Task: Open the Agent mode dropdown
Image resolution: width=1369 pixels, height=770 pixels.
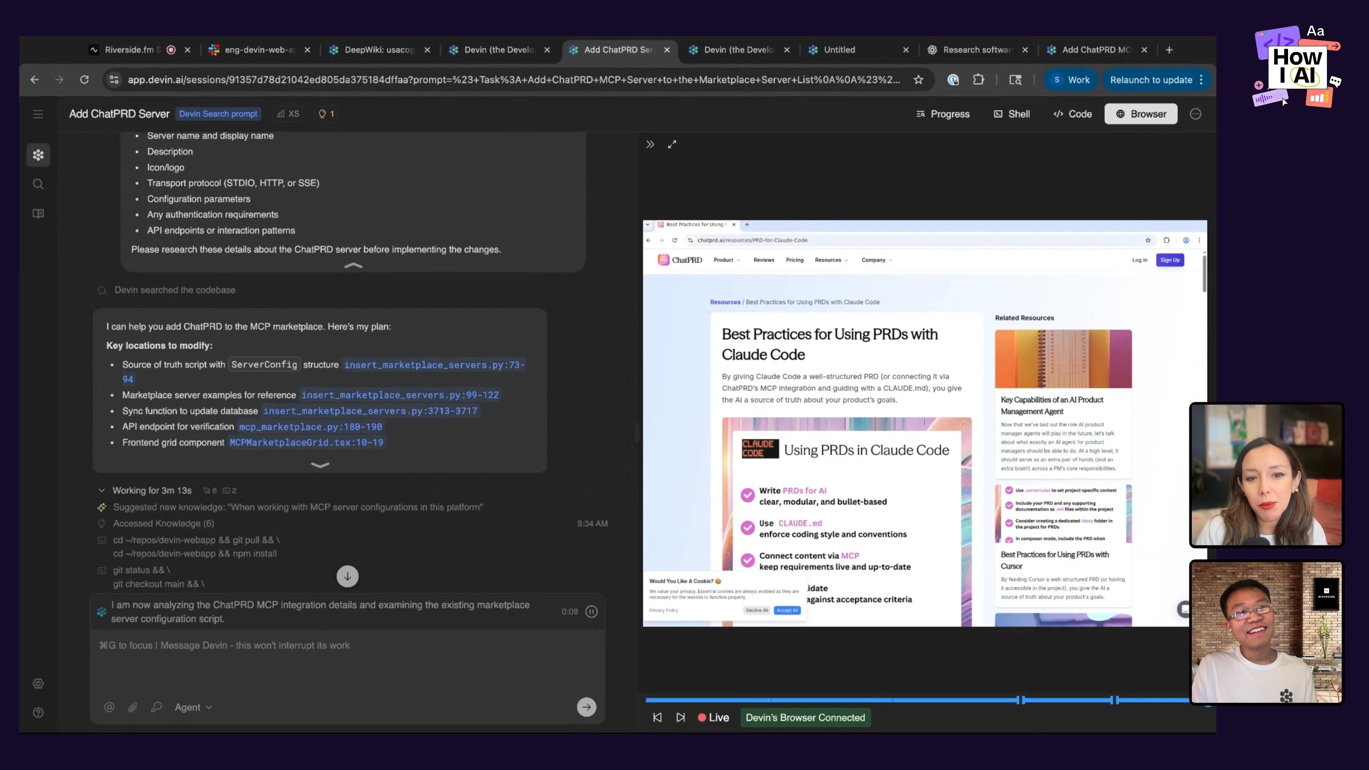Action: tap(193, 707)
